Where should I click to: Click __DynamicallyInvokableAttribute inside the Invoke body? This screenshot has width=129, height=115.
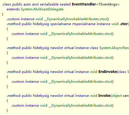(81, 105)
